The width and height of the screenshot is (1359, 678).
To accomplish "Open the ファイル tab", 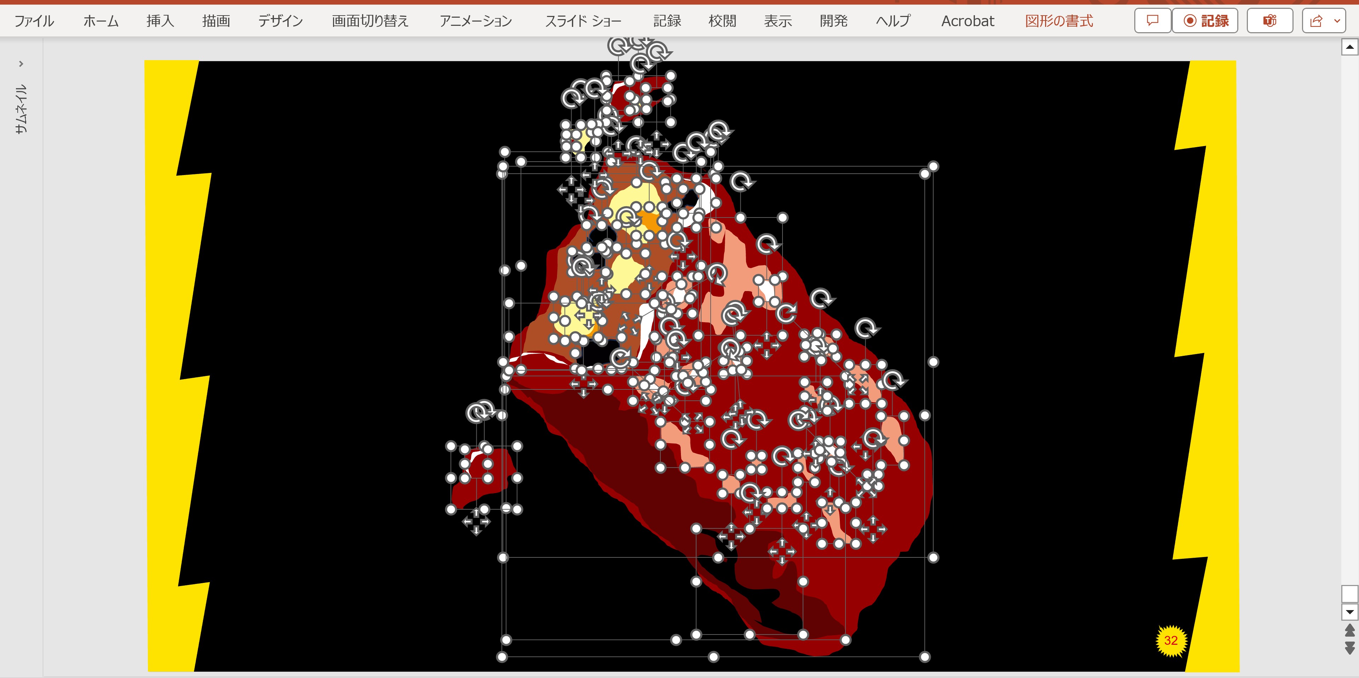I will [x=34, y=21].
